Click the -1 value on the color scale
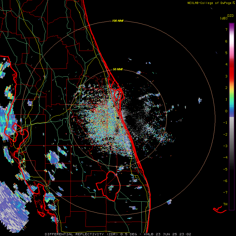Image resolution: width=236 pixels, height=236 pixels. (225, 123)
